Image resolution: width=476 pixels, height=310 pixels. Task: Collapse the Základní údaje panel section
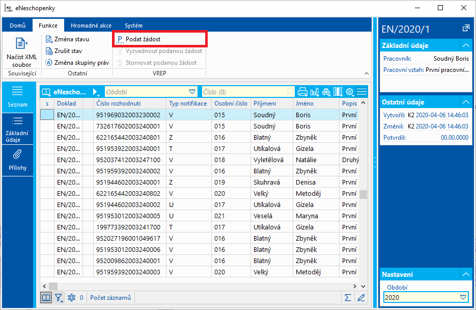coord(465,45)
